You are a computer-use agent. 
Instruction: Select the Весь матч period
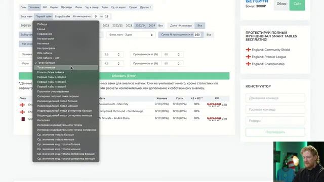26,16
